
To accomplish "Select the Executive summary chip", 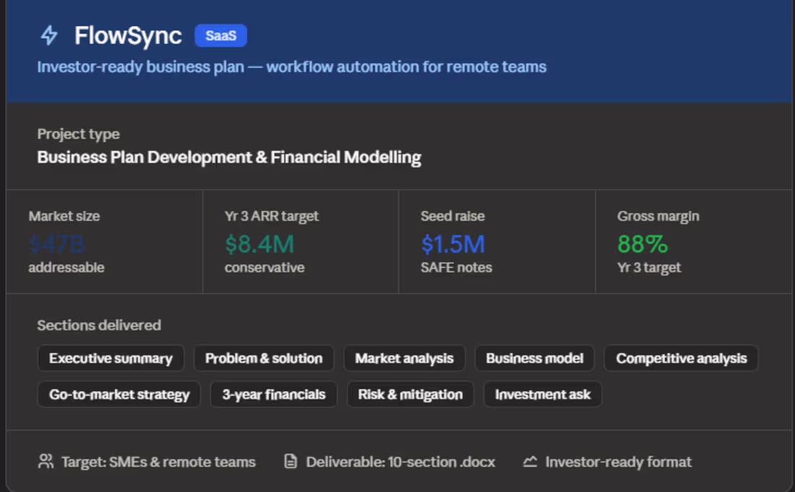I will pyautogui.click(x=111, y=358).
